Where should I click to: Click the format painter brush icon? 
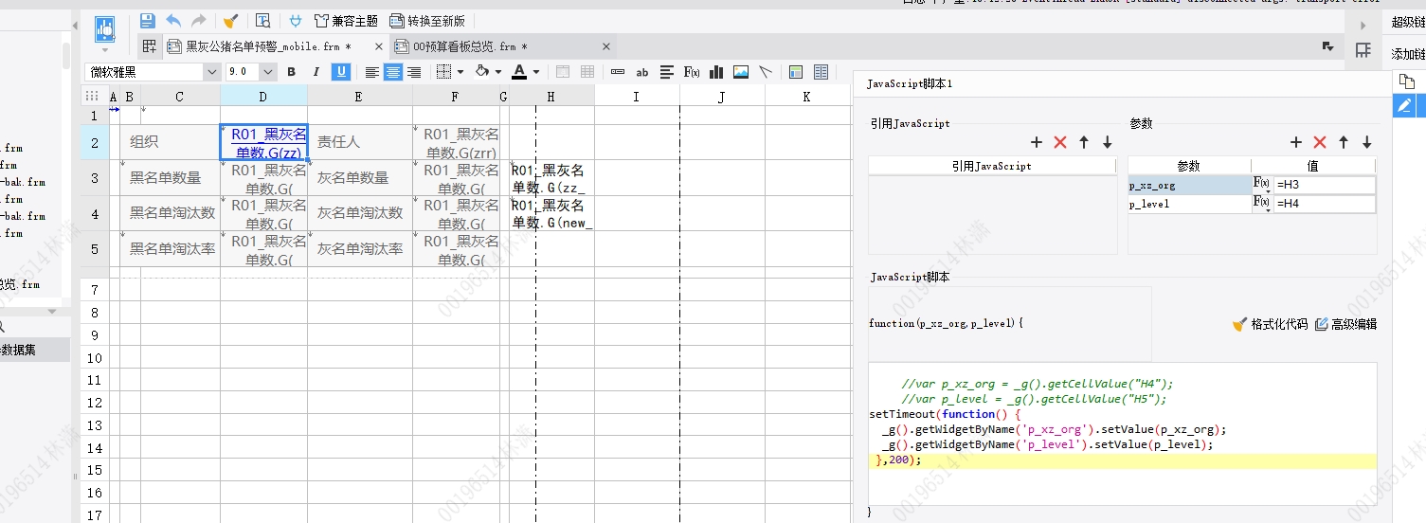pos(230,20)
